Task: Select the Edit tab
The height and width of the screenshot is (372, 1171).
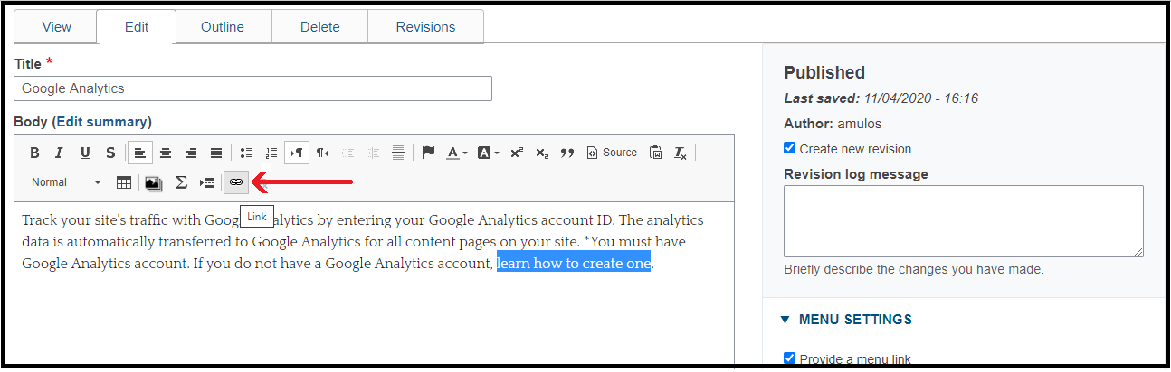Action: point(137,27)
